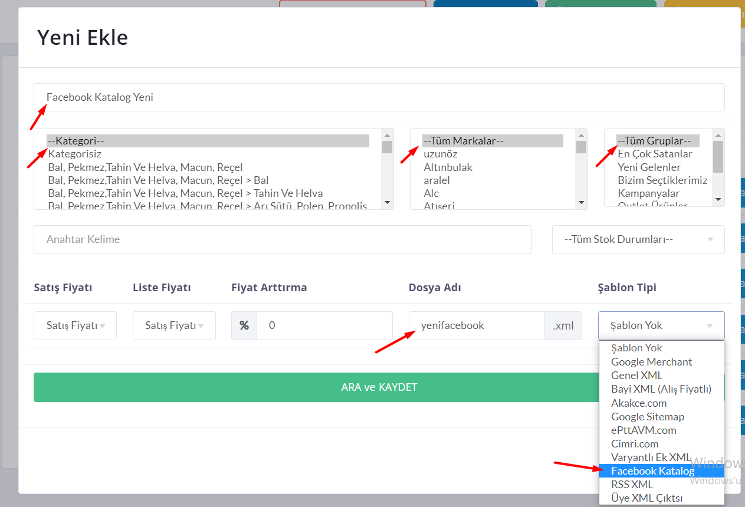Viewport: 745px width, 507px height.
Task: Click the Şablon Tipi dropdown box
Action: click(x=661, y=325)
